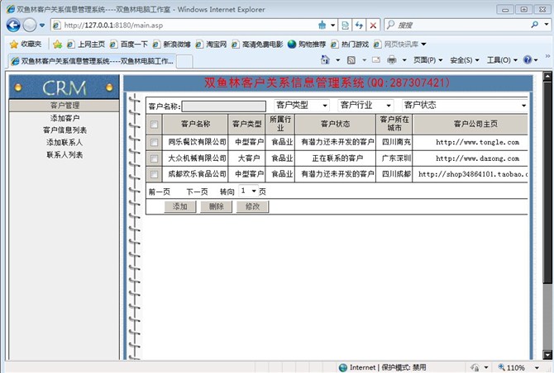
Task: Open the 上网主页 bookmark
Action: (86, 44)
